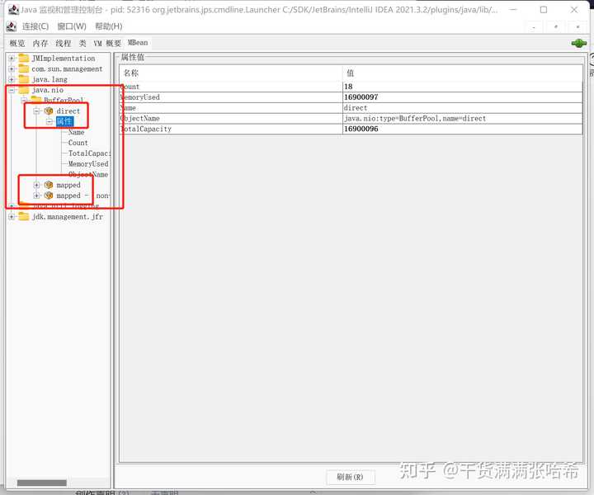Select the Name attribute in tree

tap(76, 132)
